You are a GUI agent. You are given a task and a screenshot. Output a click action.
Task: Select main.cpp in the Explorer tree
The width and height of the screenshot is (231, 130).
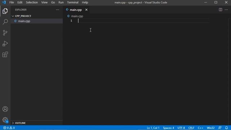(x=37, y=21)
